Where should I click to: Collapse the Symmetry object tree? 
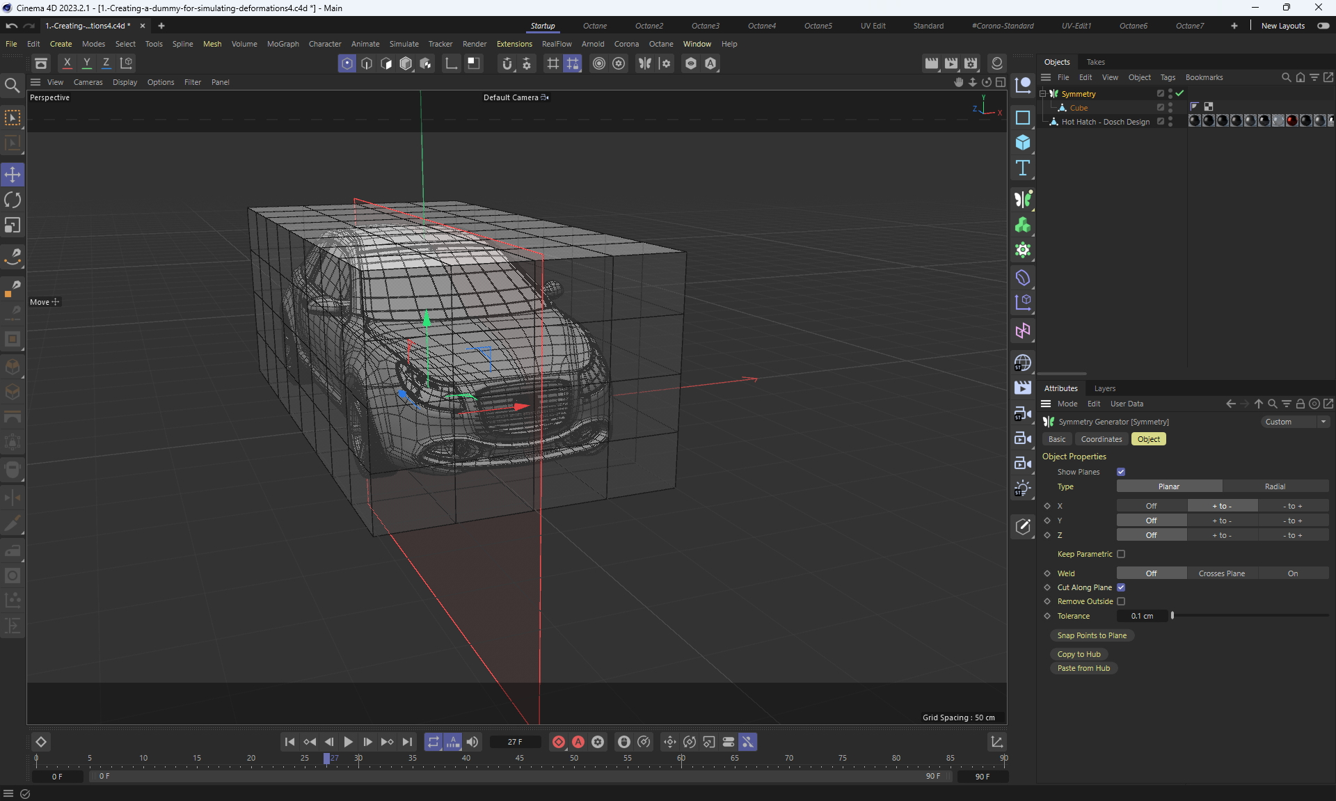pos(1042,93)
